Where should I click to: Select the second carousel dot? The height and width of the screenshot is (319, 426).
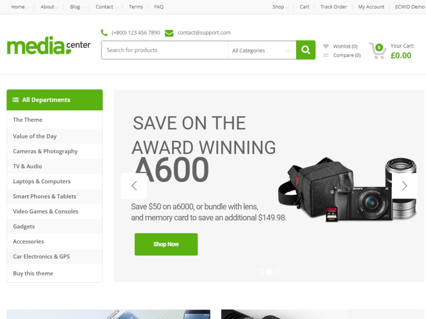pyautogui.click(x=269, y=271)
